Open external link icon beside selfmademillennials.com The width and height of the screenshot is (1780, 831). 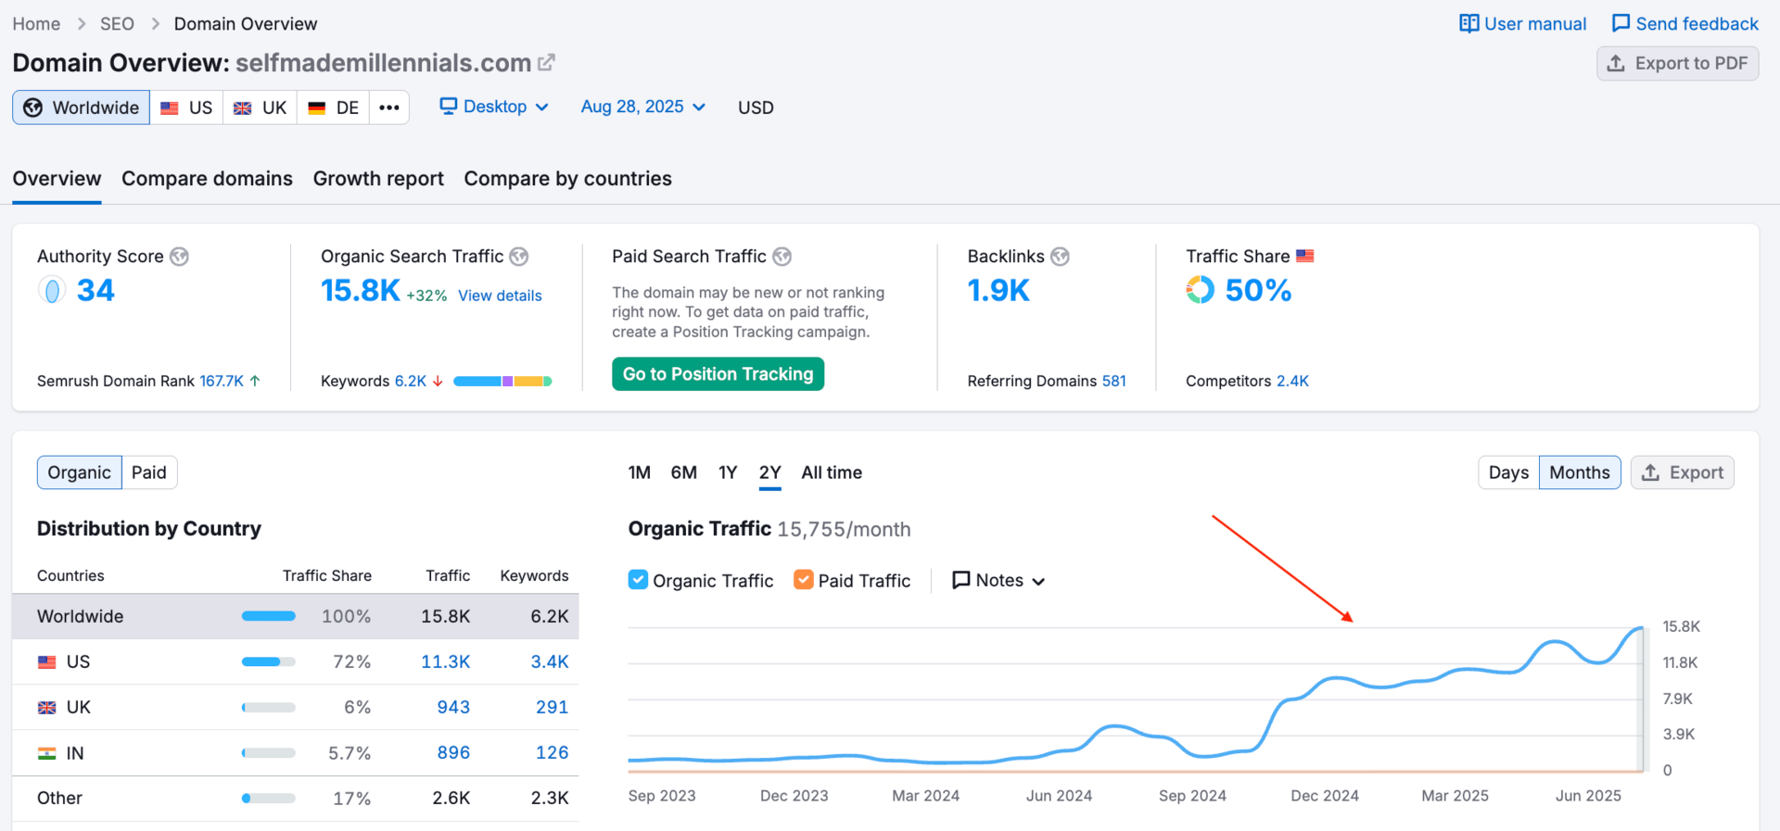click(547, 62)
